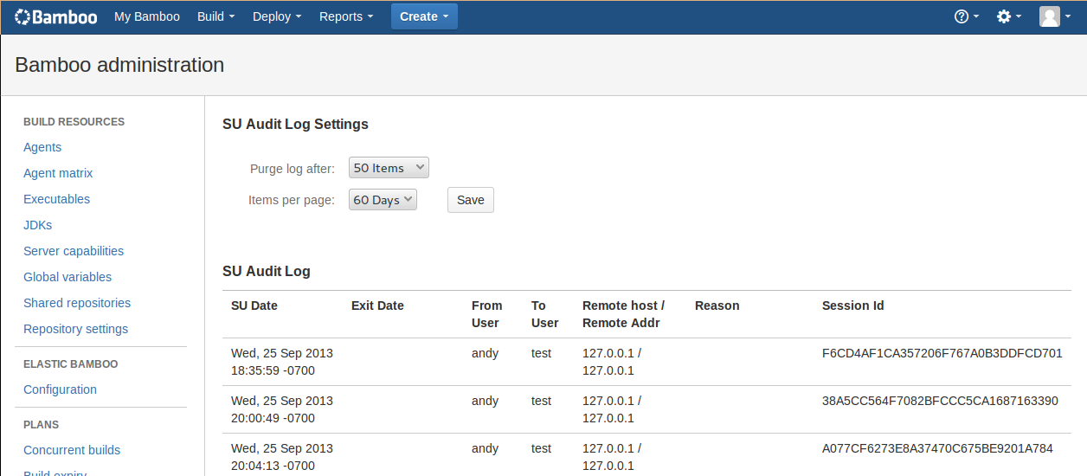The width and height of the screenshot is (1087, 476).
Task: Open the Deploy menu
Action: (277, 16)
